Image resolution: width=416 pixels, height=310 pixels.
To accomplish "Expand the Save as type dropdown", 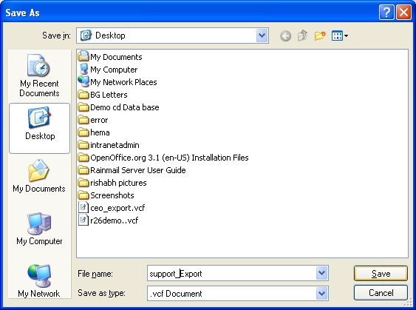I will 322,293.
